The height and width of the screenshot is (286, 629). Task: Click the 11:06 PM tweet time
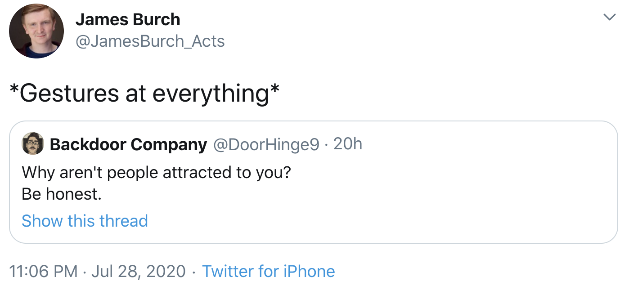[x=43, y=271]
